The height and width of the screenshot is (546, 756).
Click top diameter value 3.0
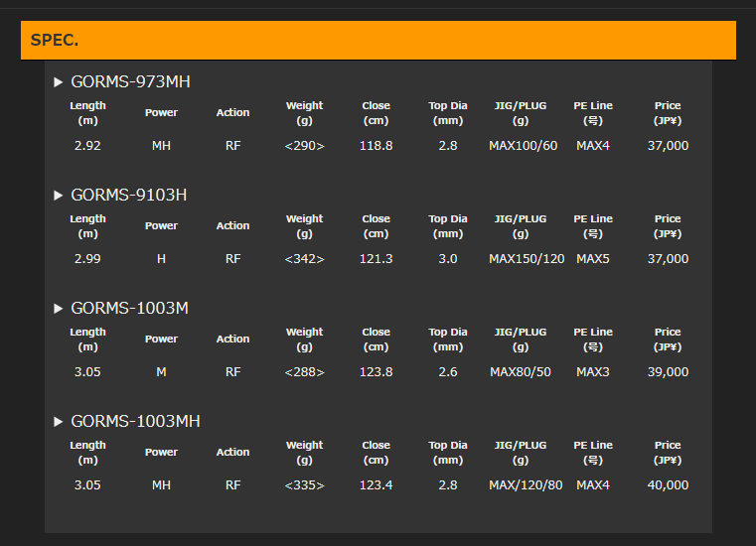tap(448, 259)
